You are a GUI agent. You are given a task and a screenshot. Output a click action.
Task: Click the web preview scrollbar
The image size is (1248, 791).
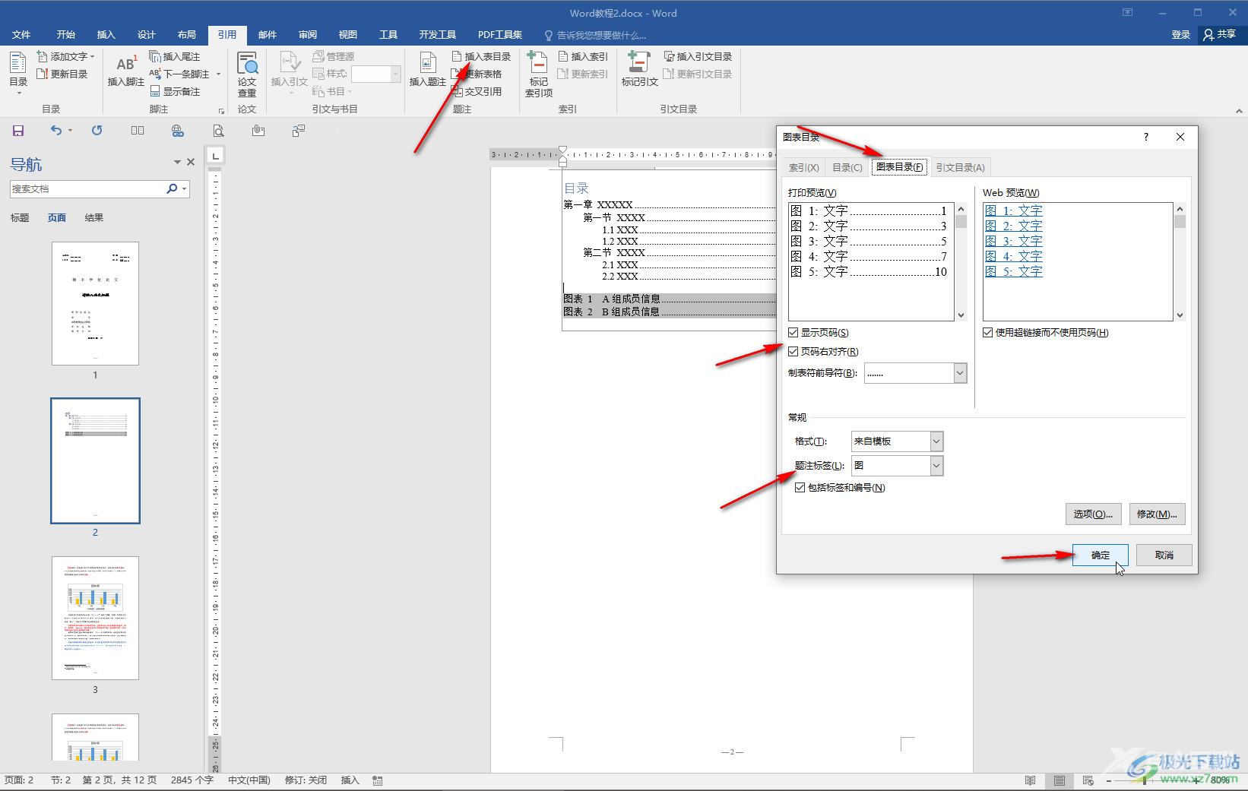[1180, 261]
